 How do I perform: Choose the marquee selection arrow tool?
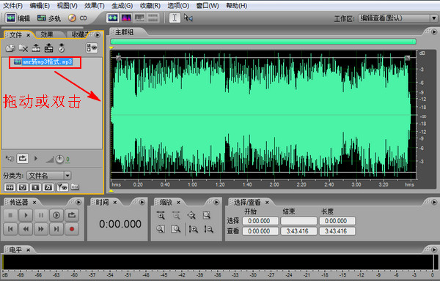click(188, 18)
